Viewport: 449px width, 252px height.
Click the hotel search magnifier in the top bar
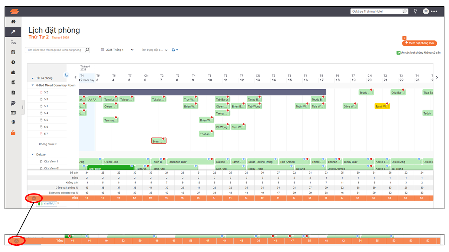pos(405,11)
